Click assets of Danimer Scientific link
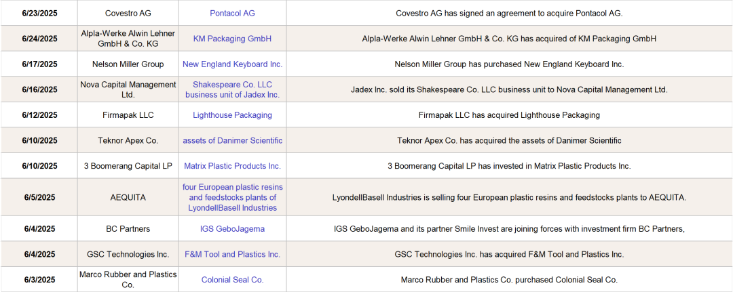733x292 pixels. click(232, 141)
